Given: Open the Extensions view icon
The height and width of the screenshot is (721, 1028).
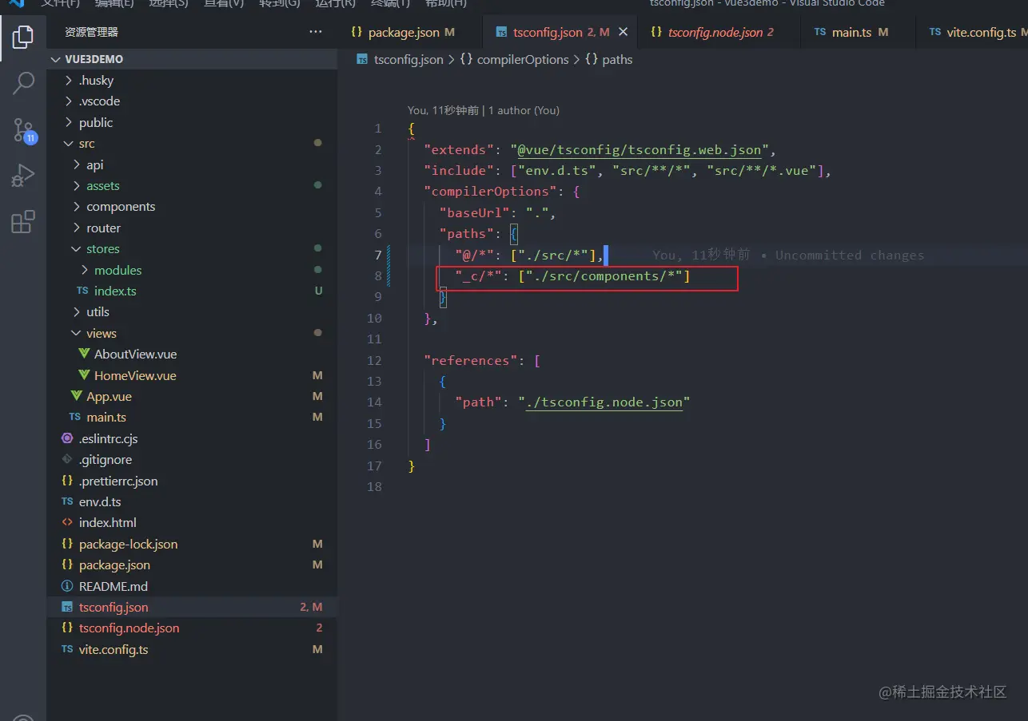Looking at the screenshot, I should pos(23,221).
